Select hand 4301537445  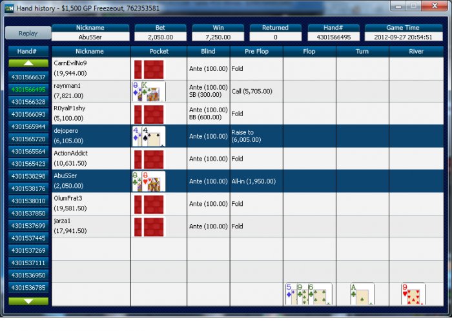(28, 238)
